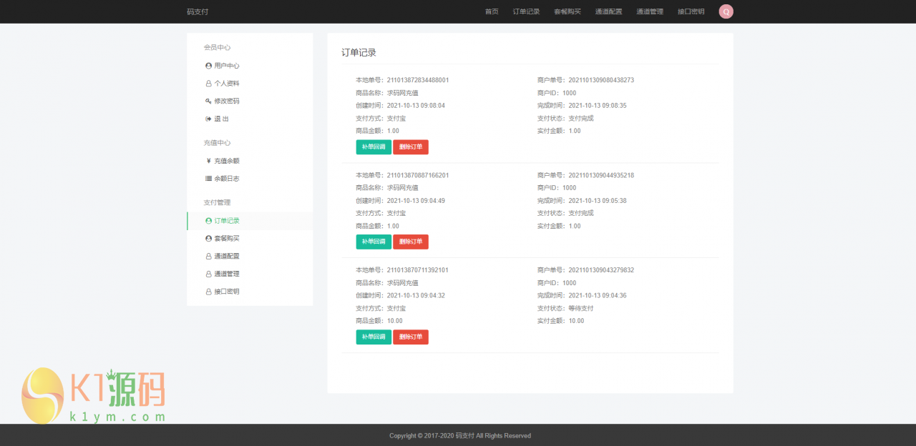Screen dimensions: 916x446
Task: Open the 订单记录 tab in the navbar
Action: [x=527, y=11]
